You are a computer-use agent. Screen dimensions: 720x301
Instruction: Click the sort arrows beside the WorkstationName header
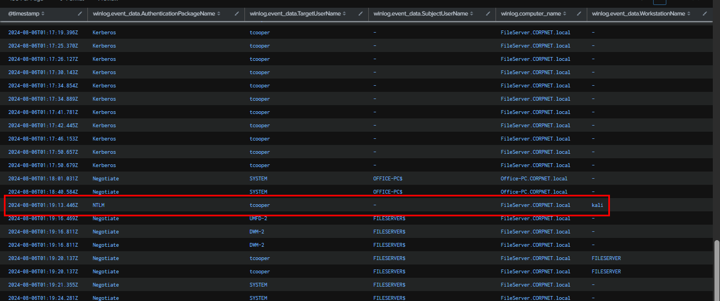(x=688, y=13)
